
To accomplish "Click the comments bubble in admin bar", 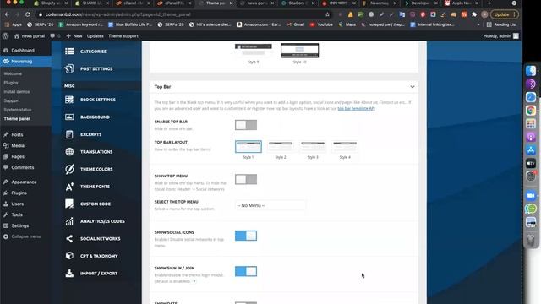I will coord(52,35).
